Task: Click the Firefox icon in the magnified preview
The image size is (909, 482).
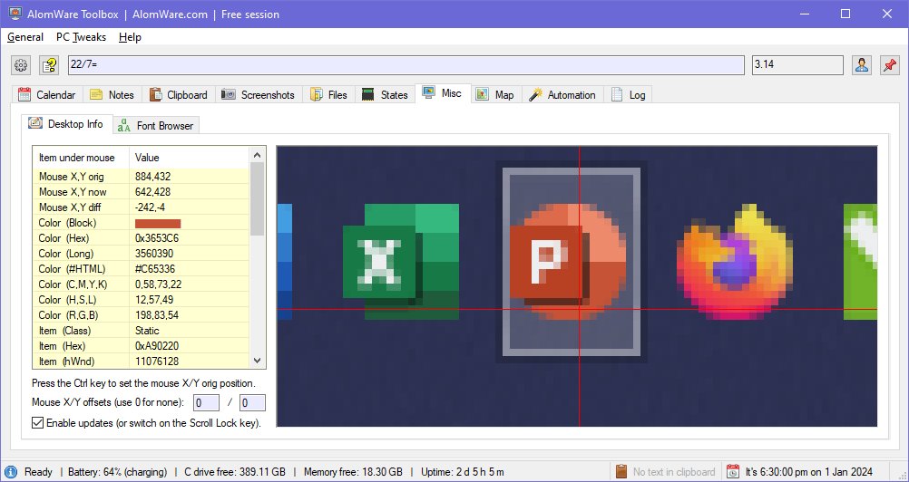Action: (735, 262)
